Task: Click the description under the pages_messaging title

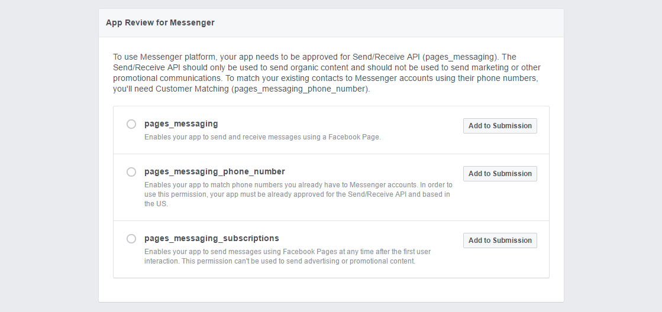Action: pos(262,137)
